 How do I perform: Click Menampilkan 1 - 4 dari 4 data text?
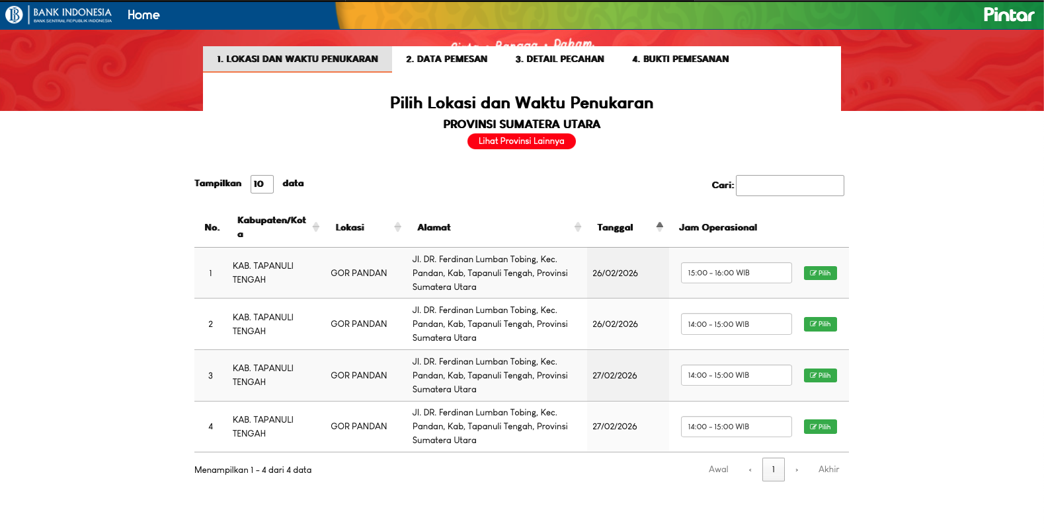tap(253, 470)
